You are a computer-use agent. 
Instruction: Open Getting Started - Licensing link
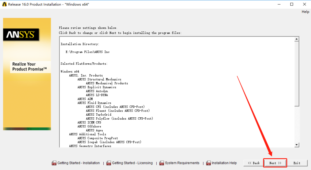(x=132, y=163)
